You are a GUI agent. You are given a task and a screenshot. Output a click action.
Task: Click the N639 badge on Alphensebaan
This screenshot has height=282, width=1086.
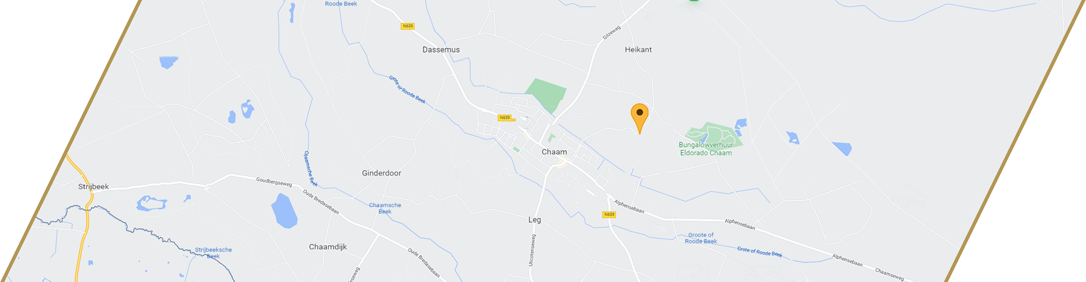(x=609, y=215)
